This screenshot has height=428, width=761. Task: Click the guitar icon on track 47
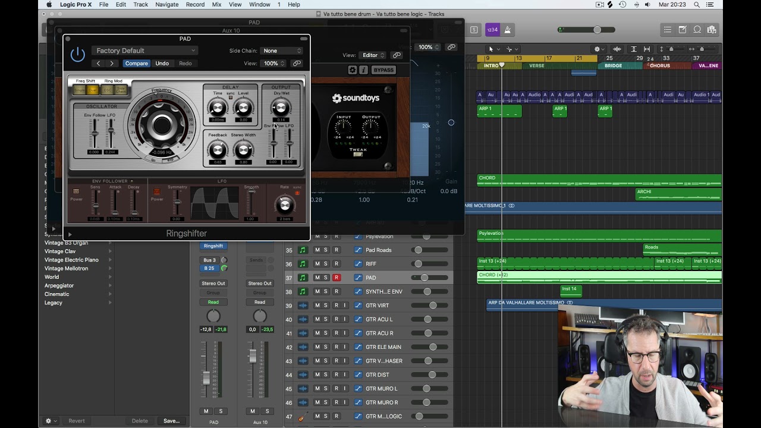303,417
